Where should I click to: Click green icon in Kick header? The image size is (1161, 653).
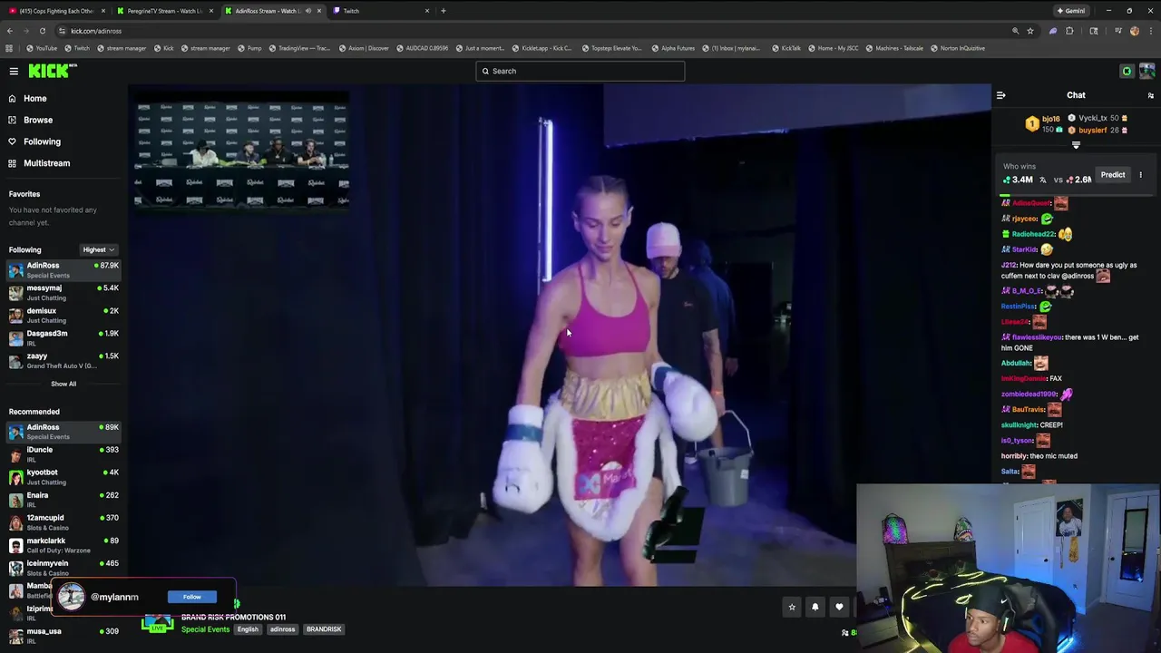point(1127,71)
